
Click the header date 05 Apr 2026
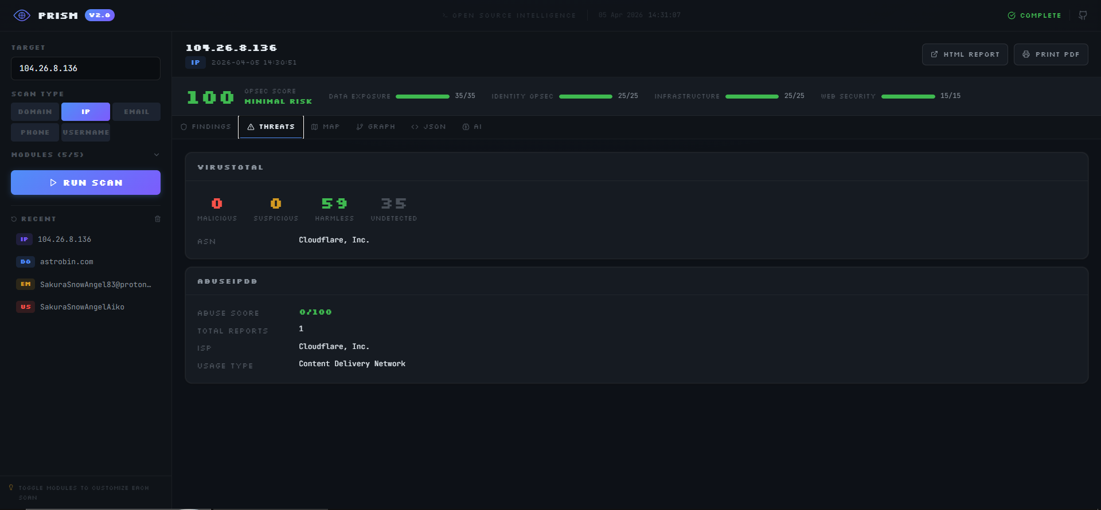[x=620, y=15]
